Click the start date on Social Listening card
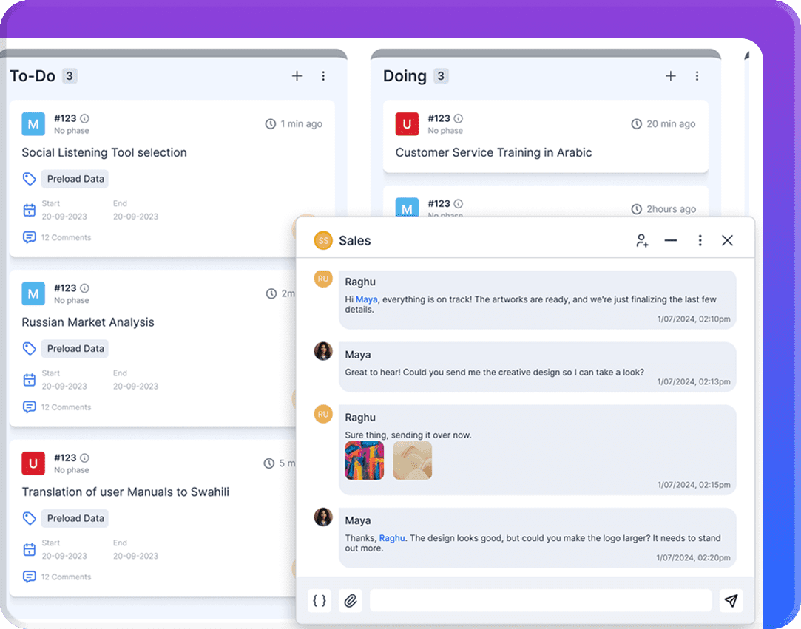This screenshot has width=801, height=629. [64, 217]
